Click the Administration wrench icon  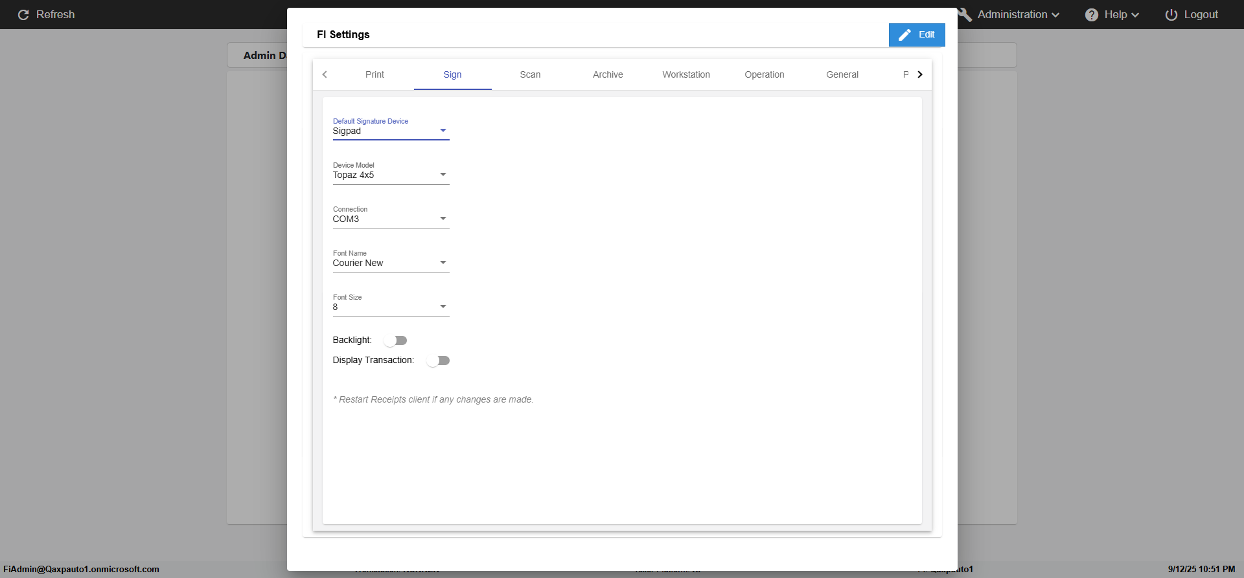click(965, 15)
